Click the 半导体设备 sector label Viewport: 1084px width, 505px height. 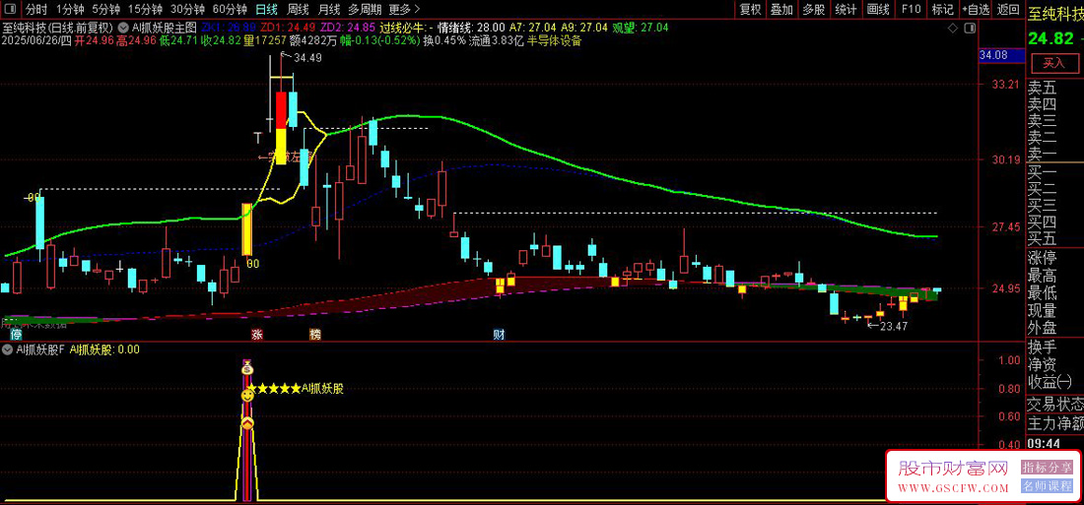(554, 40)
